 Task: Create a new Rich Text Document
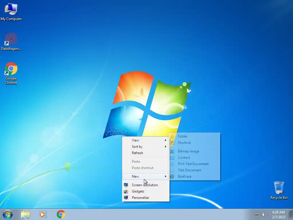pyautogui.click(x=194, y=164)
